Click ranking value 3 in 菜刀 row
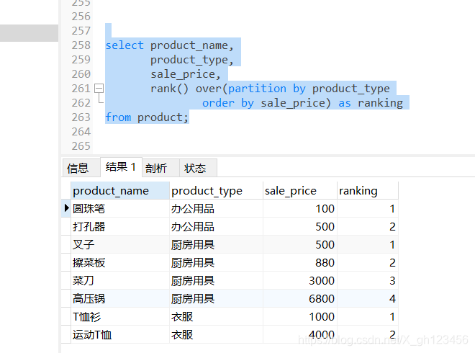The width and height of the screenshot is (475, 353). 368,280
